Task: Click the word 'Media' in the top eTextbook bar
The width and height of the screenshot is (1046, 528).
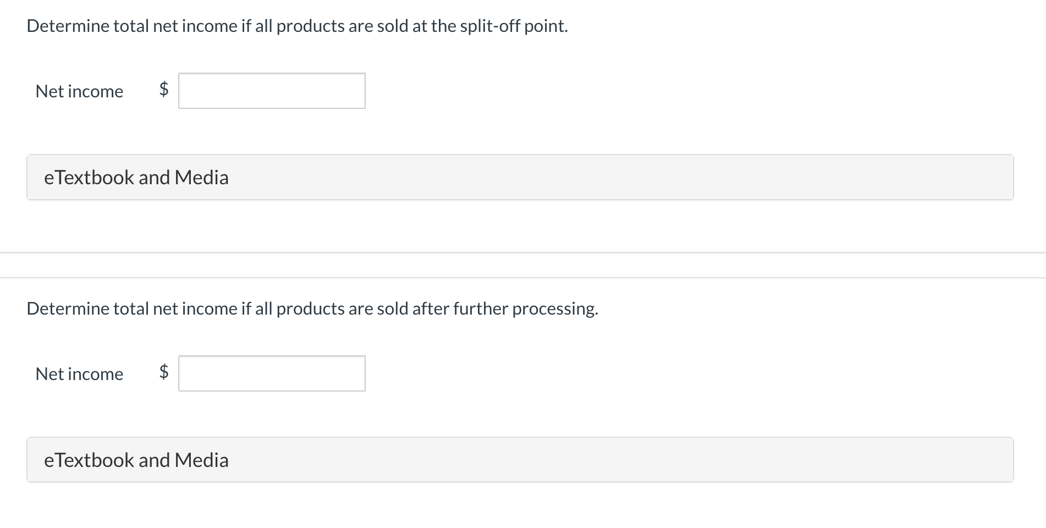Action: [x=201, y=177]
